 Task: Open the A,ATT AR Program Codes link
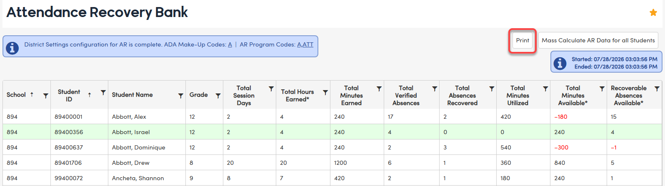click(305, 44)
